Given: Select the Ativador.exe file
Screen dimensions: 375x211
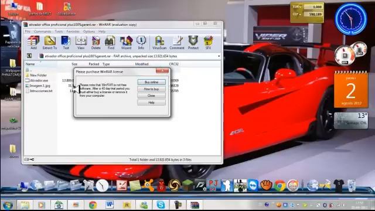Looking at the screenshot, I should (37, 80).
